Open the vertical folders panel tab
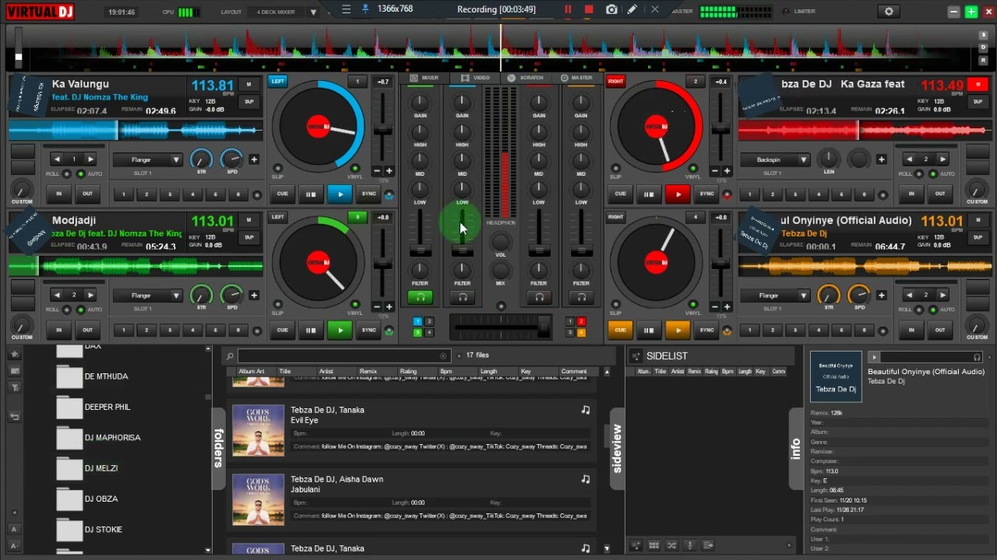This screenshot has width=997, height=560. click(x=219, y=448)
